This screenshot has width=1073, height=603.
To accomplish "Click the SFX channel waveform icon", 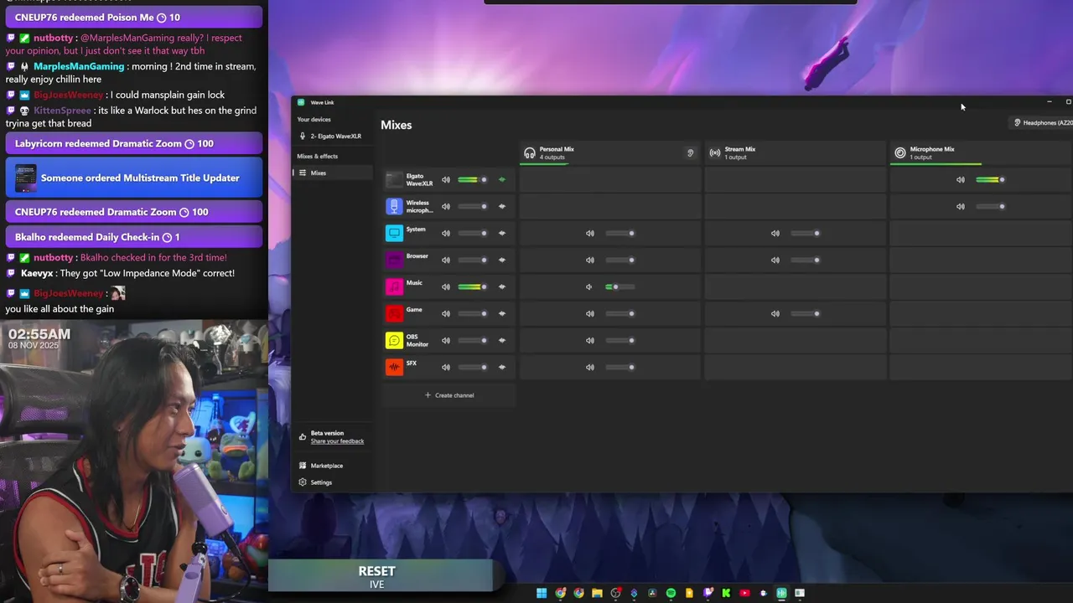I will (394, 367).
